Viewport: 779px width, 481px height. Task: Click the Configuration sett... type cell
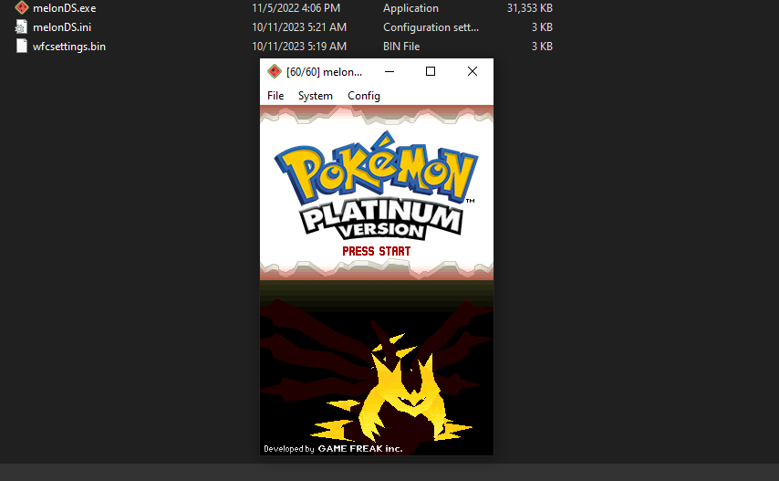[x=431, y=26]
